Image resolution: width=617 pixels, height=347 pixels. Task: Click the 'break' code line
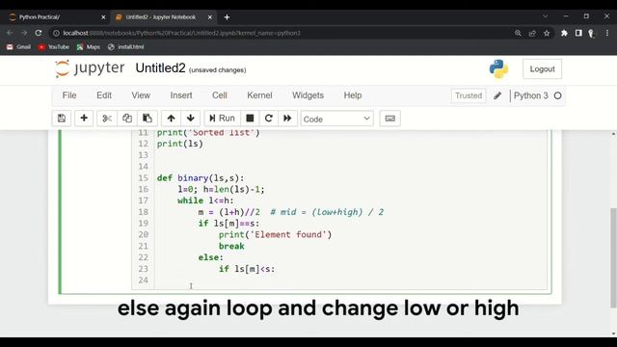231,246
